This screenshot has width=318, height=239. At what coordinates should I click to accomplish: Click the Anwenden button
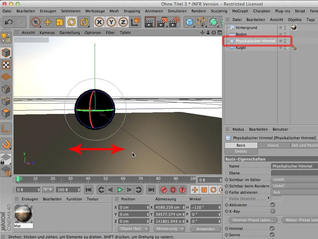[x=206, y=229]
